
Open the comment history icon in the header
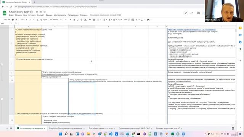coord(198,13)
